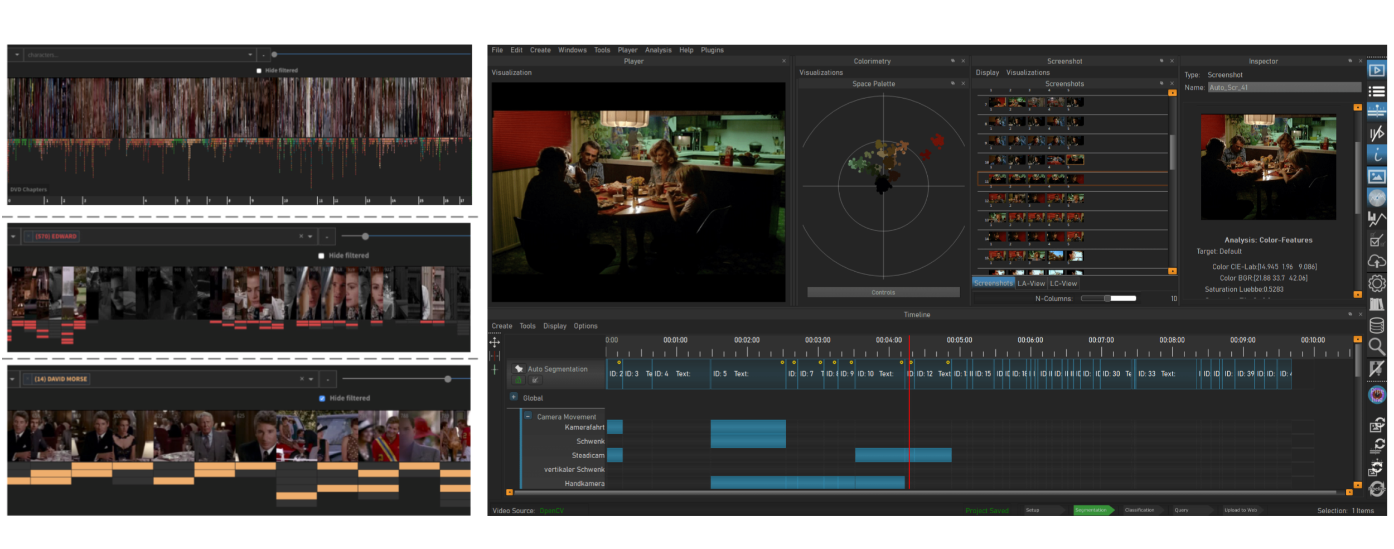Open the dropdown arrow of the DAVID MORSE filter box

click(311, 379)
